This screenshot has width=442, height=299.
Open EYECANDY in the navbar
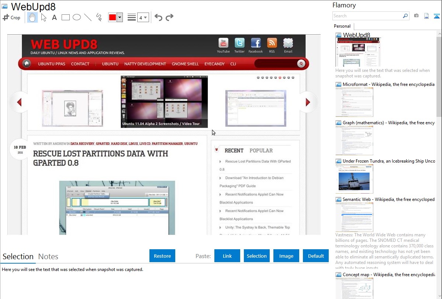click(x=214, y=64)
